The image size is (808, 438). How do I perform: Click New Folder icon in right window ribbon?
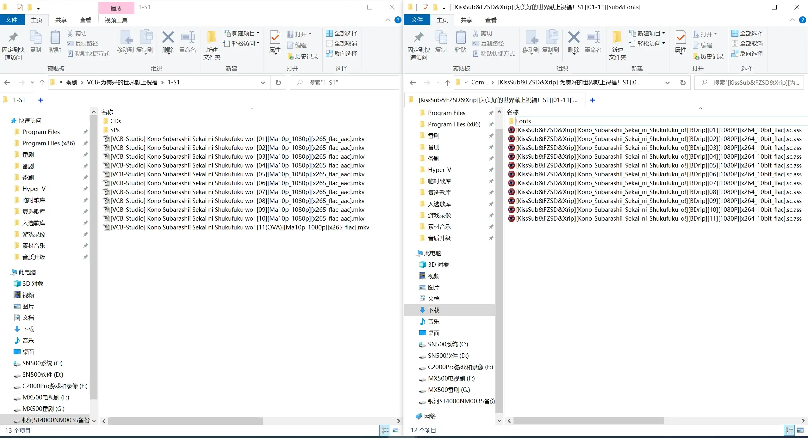617,37
